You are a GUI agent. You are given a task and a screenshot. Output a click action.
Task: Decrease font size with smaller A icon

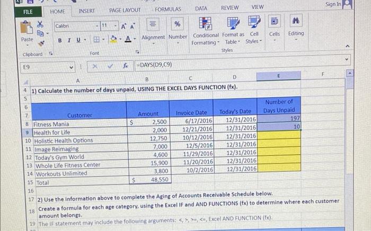(x=132, y=26)
